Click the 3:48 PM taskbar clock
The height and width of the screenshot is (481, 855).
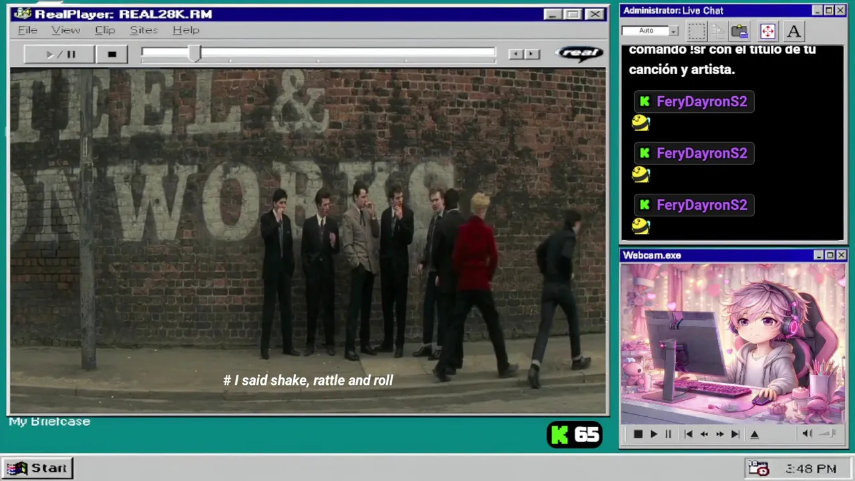811,469
